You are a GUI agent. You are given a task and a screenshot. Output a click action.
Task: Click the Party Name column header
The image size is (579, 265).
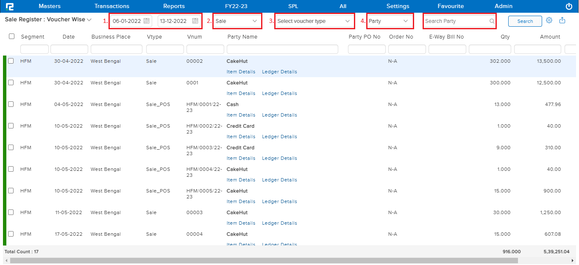coord(242,37)
